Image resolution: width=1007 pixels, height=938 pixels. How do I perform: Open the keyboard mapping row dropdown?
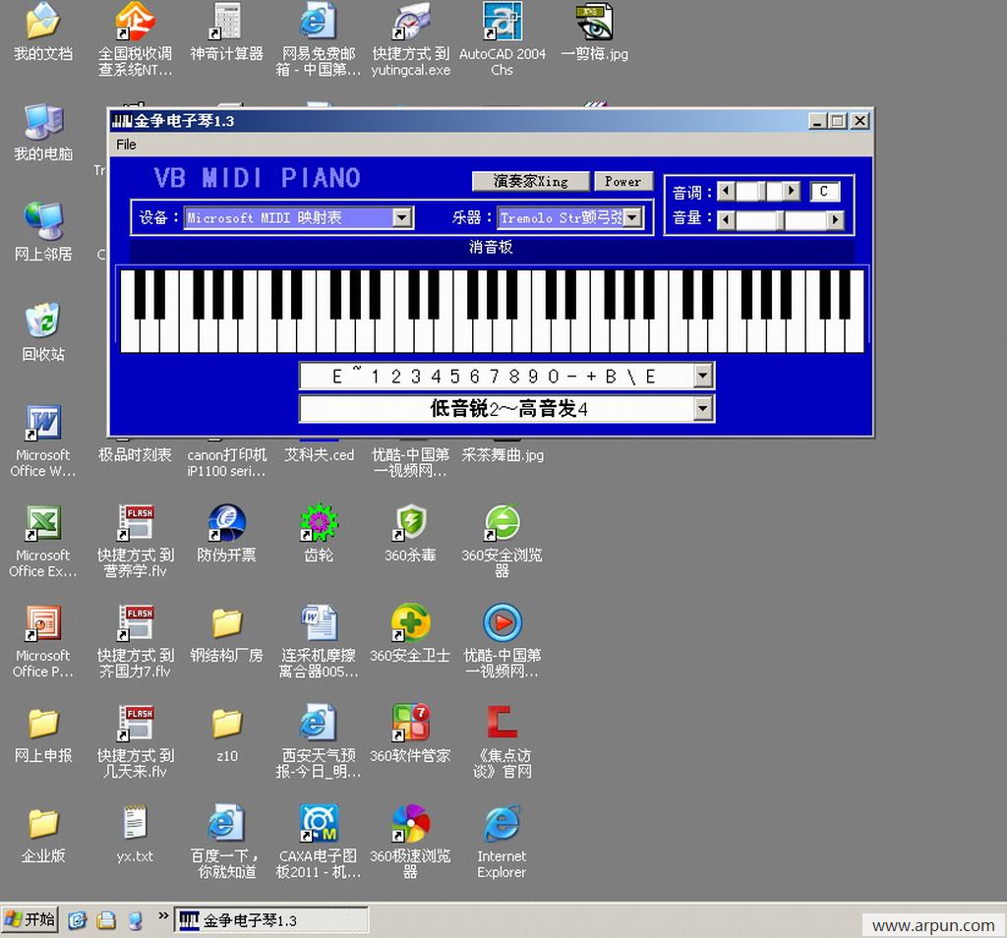tap(702, 376)
